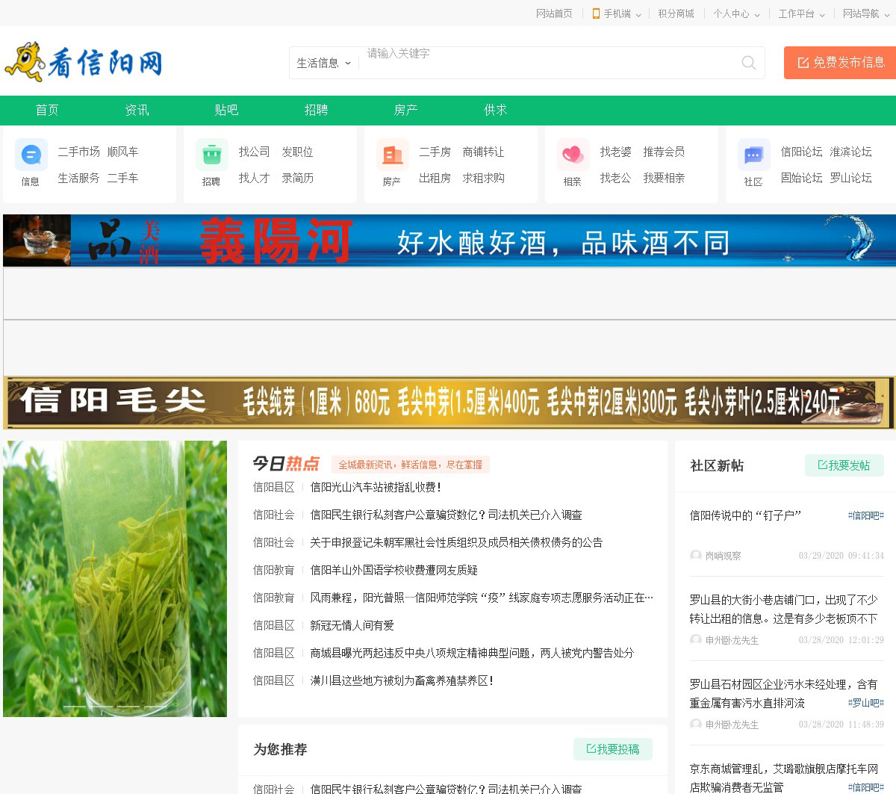This screenshot has width=896, height=794.
Task: Click the 看信阳网 site logo
Action: pos(84,61)
